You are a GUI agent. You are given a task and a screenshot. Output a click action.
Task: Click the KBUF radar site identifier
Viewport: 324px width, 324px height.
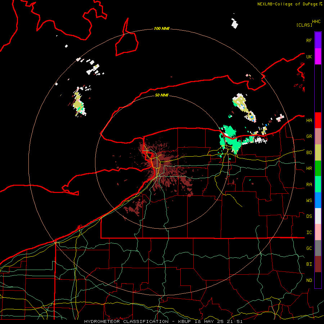[x=185, y=321]
